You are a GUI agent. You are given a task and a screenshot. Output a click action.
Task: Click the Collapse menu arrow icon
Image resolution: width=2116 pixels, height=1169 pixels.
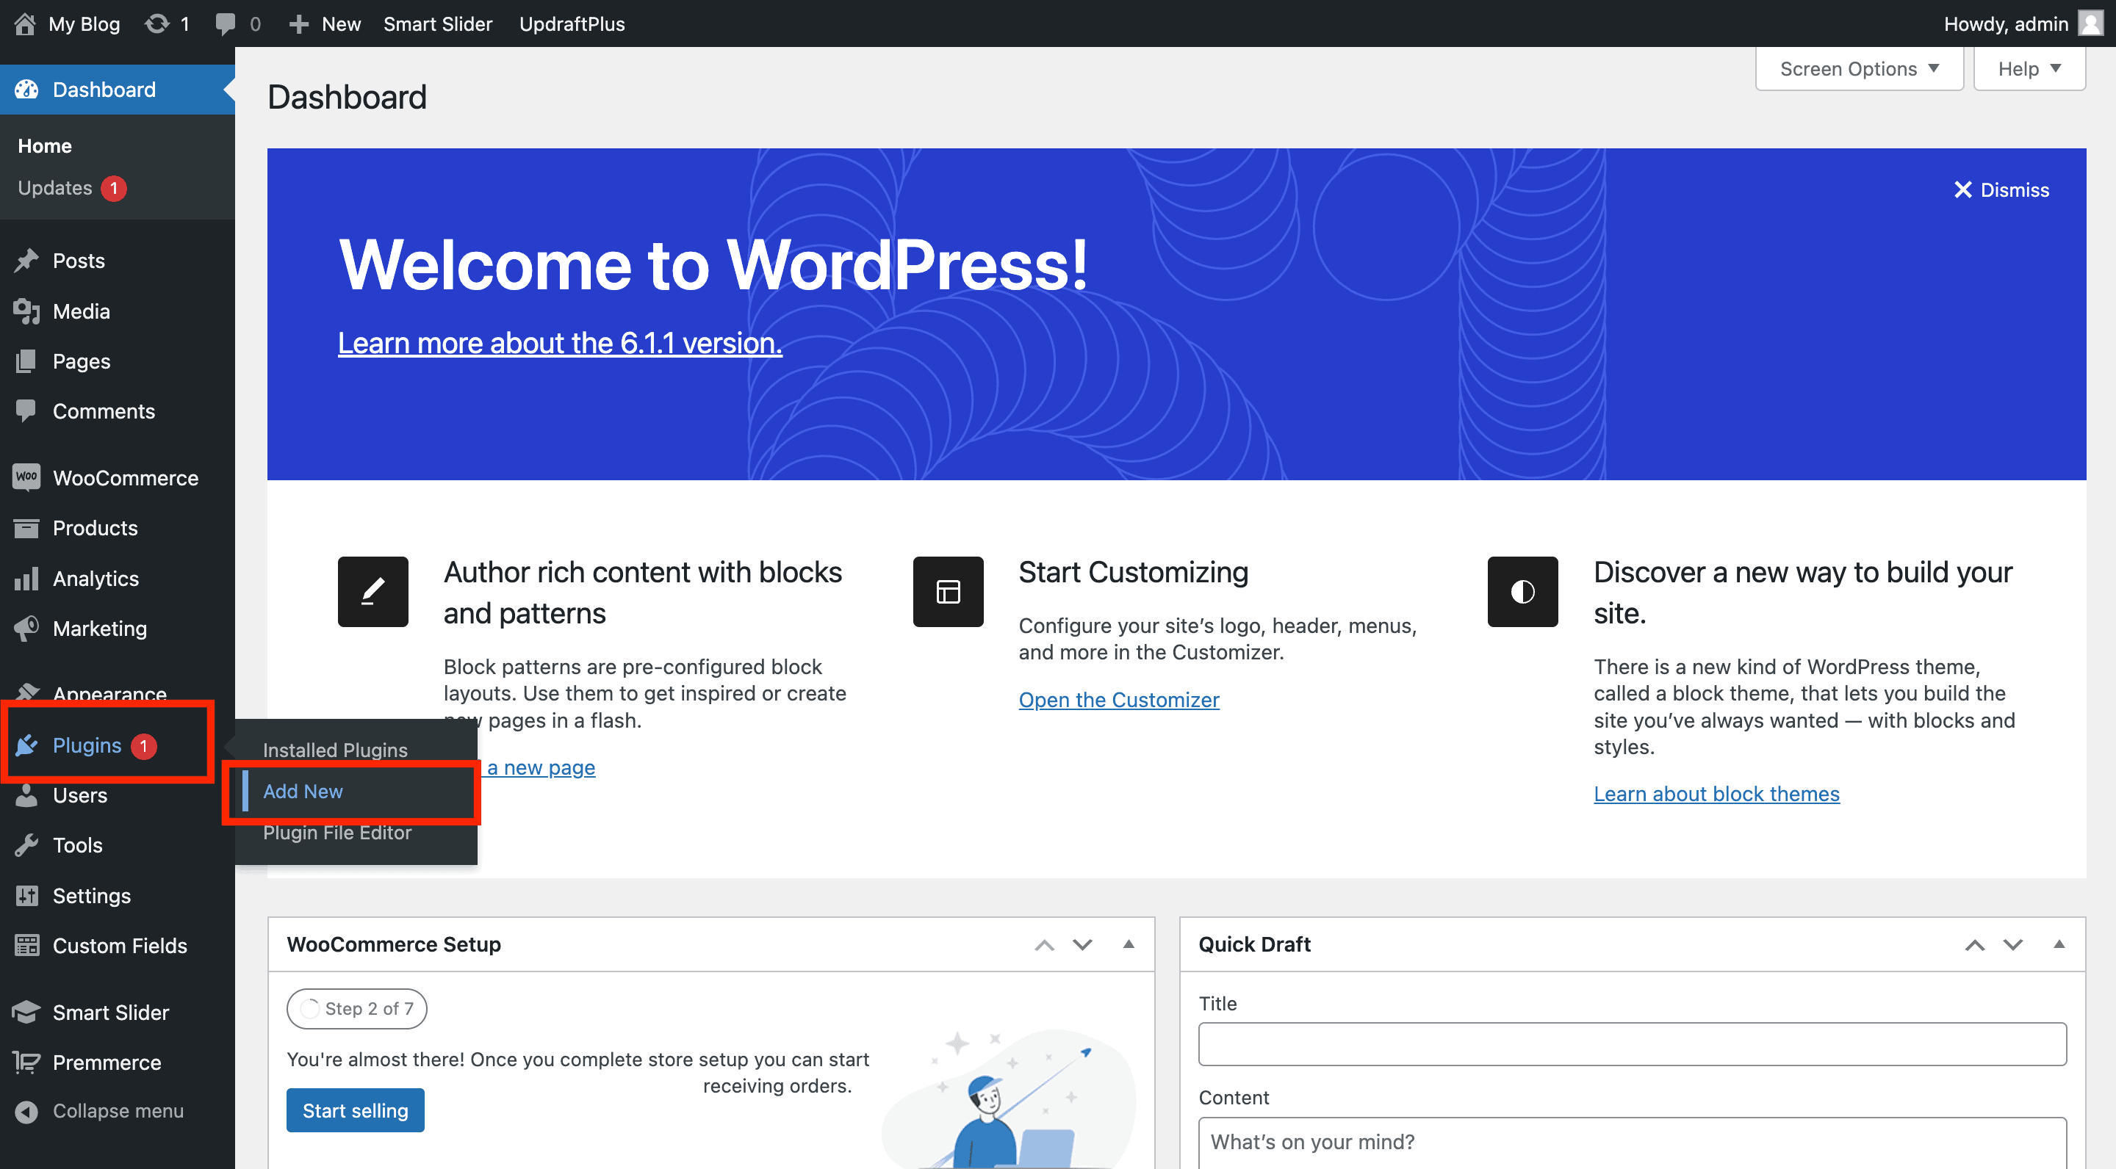coord(26,1112)
